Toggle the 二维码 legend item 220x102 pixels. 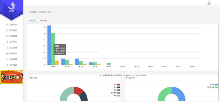coord(116,96)
